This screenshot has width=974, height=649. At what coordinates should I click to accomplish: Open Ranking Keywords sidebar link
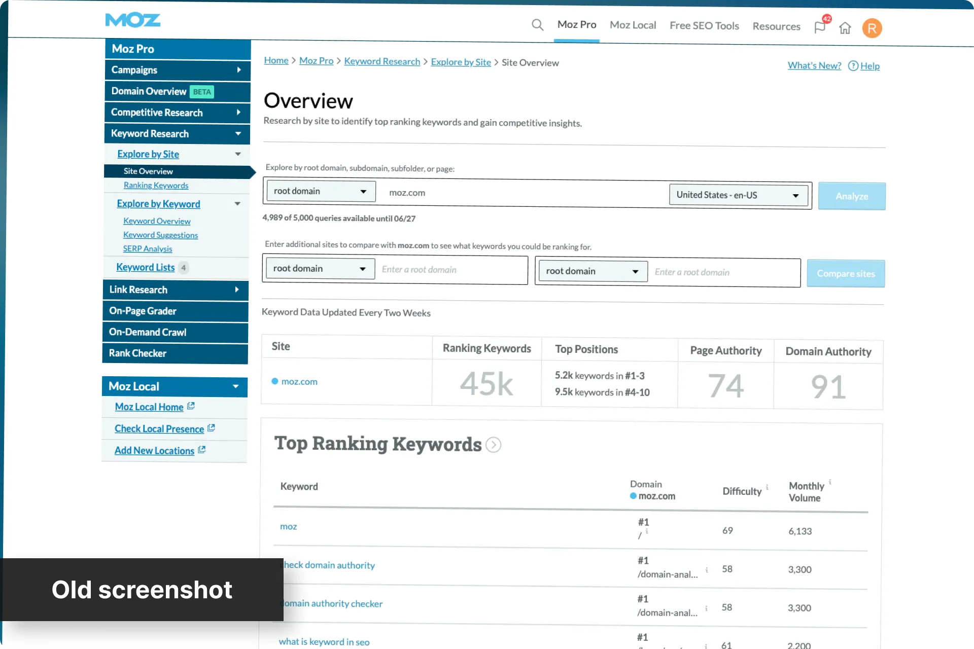(156, 186)
